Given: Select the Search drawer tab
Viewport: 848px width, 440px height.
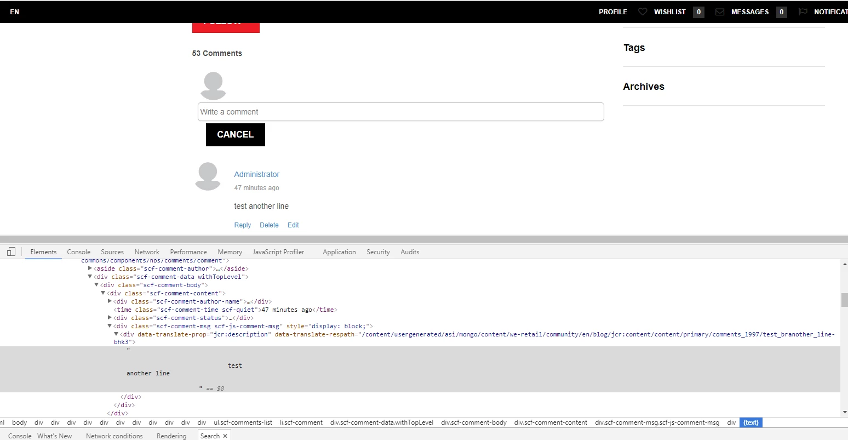Looking at the screenshot, I should coord(210,436).
